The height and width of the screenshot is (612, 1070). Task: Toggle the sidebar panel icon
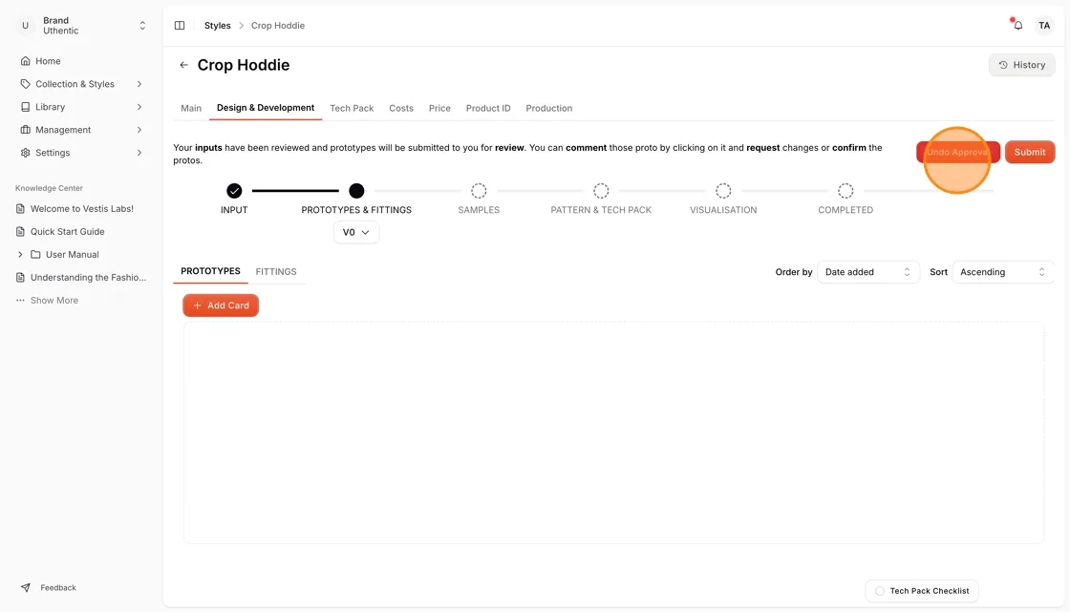point(180,25)
